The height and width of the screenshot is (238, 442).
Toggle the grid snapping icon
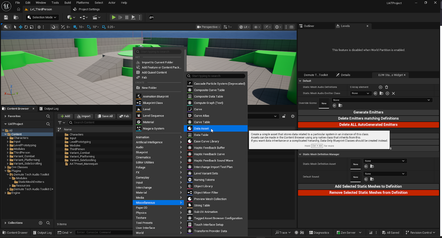tap(75, 27)
